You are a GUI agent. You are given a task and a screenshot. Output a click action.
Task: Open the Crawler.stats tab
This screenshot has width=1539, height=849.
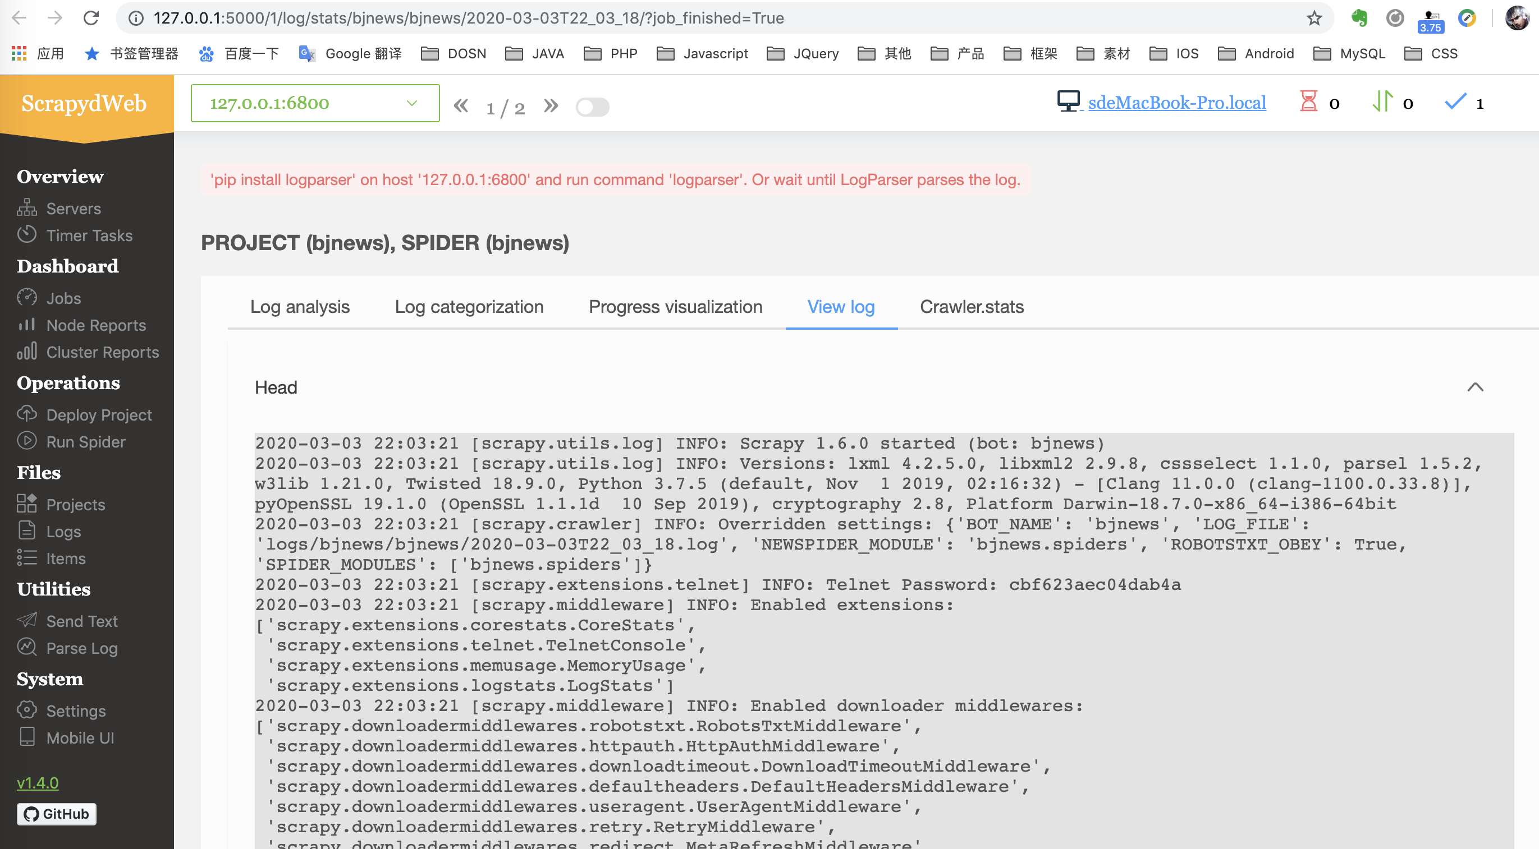[972, 307]
